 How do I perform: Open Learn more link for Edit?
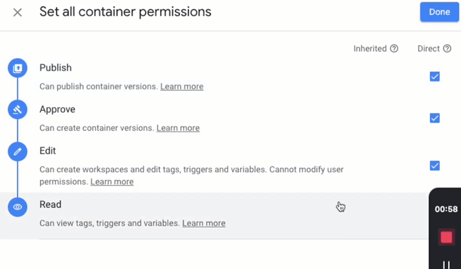(112, 182)
